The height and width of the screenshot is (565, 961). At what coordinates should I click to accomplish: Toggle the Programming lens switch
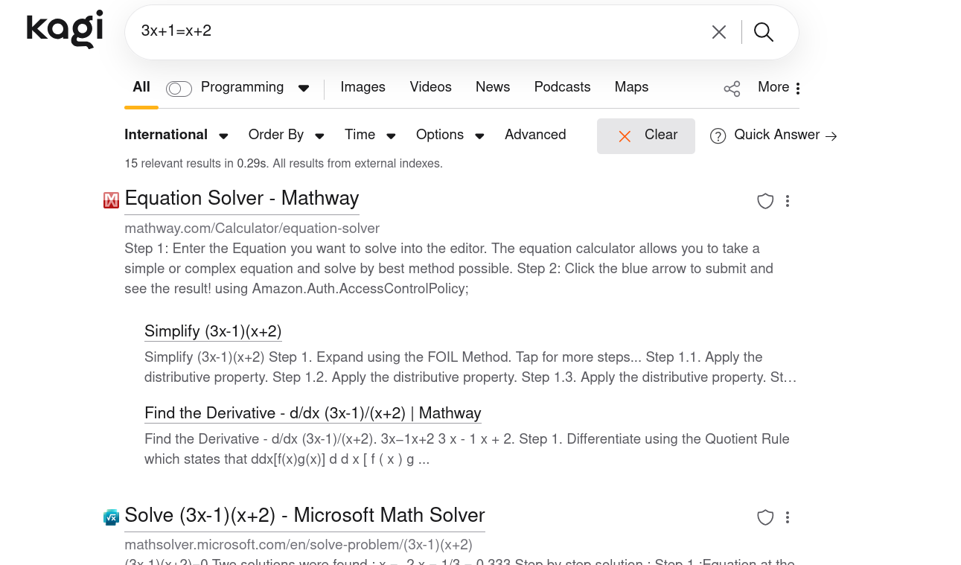pos(179,89)
